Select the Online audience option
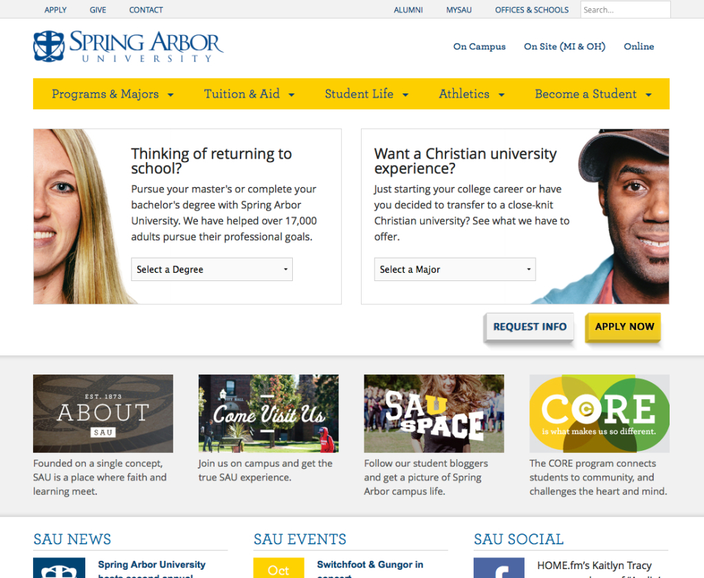 tap(639, 47)
